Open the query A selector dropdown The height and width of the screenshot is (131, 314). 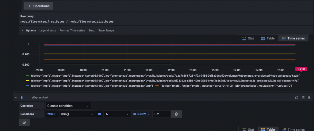pos(117,114)
